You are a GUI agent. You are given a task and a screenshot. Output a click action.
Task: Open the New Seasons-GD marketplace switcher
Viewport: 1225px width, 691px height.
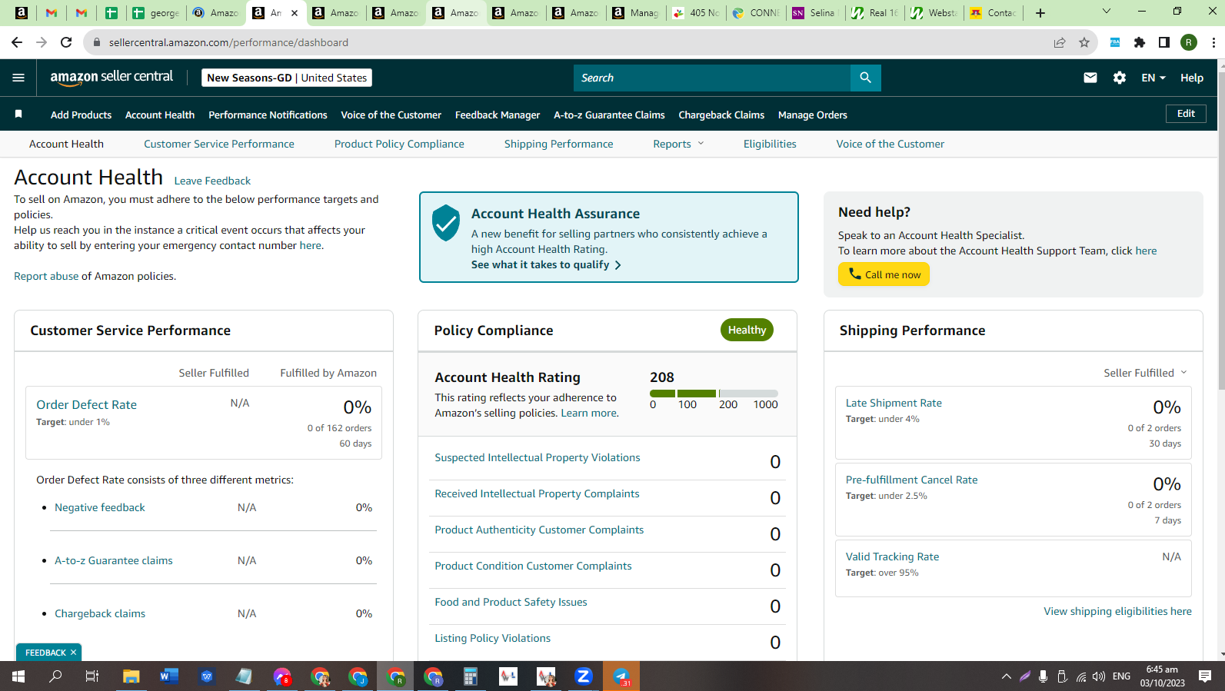click(287, 78)
